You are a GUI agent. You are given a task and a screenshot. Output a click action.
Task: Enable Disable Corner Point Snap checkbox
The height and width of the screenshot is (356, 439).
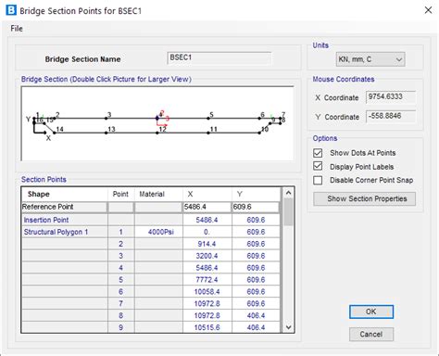pos(318,180)
